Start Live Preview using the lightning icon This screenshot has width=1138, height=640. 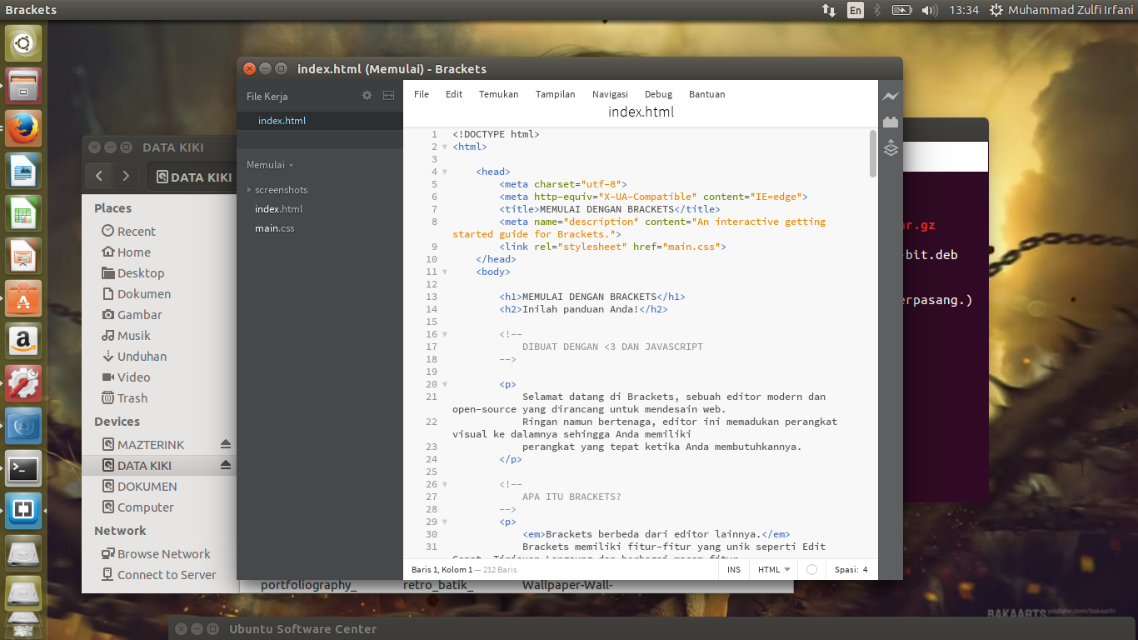[891, 96]
